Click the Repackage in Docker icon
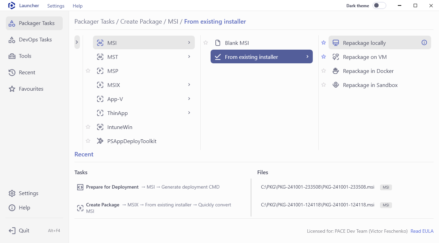439x243 pixels. pyautogui.click(x=336, y=71)
